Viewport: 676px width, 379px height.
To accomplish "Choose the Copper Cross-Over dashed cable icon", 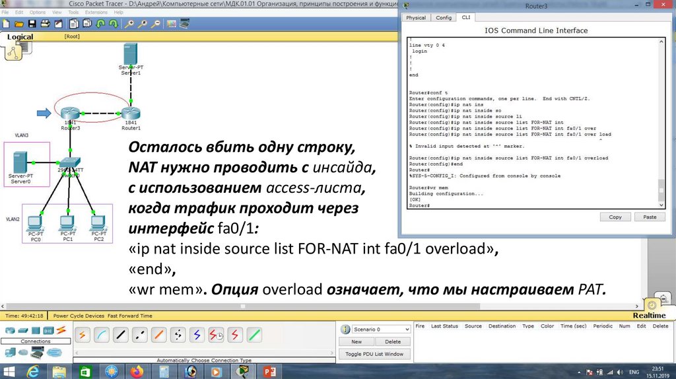I will click(x=140, y=335).
